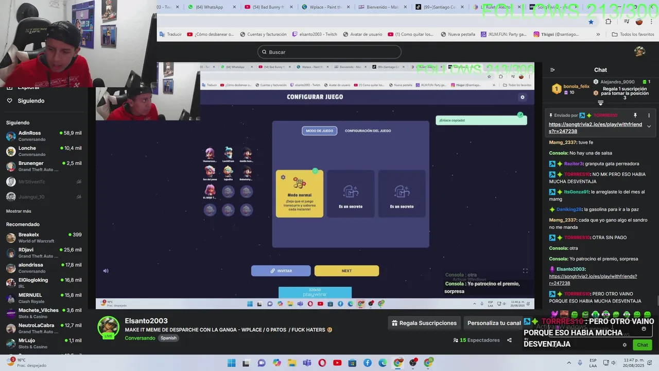Viewport: 659px width, 371px height.
Task: Open the JKLM.FUN bookmark
Action: pyautogui.click(x=504, y=35)
